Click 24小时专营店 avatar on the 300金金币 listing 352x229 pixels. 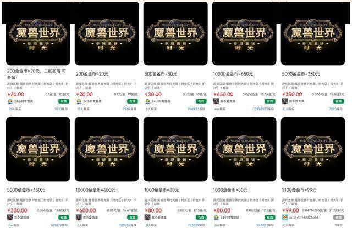147,101
